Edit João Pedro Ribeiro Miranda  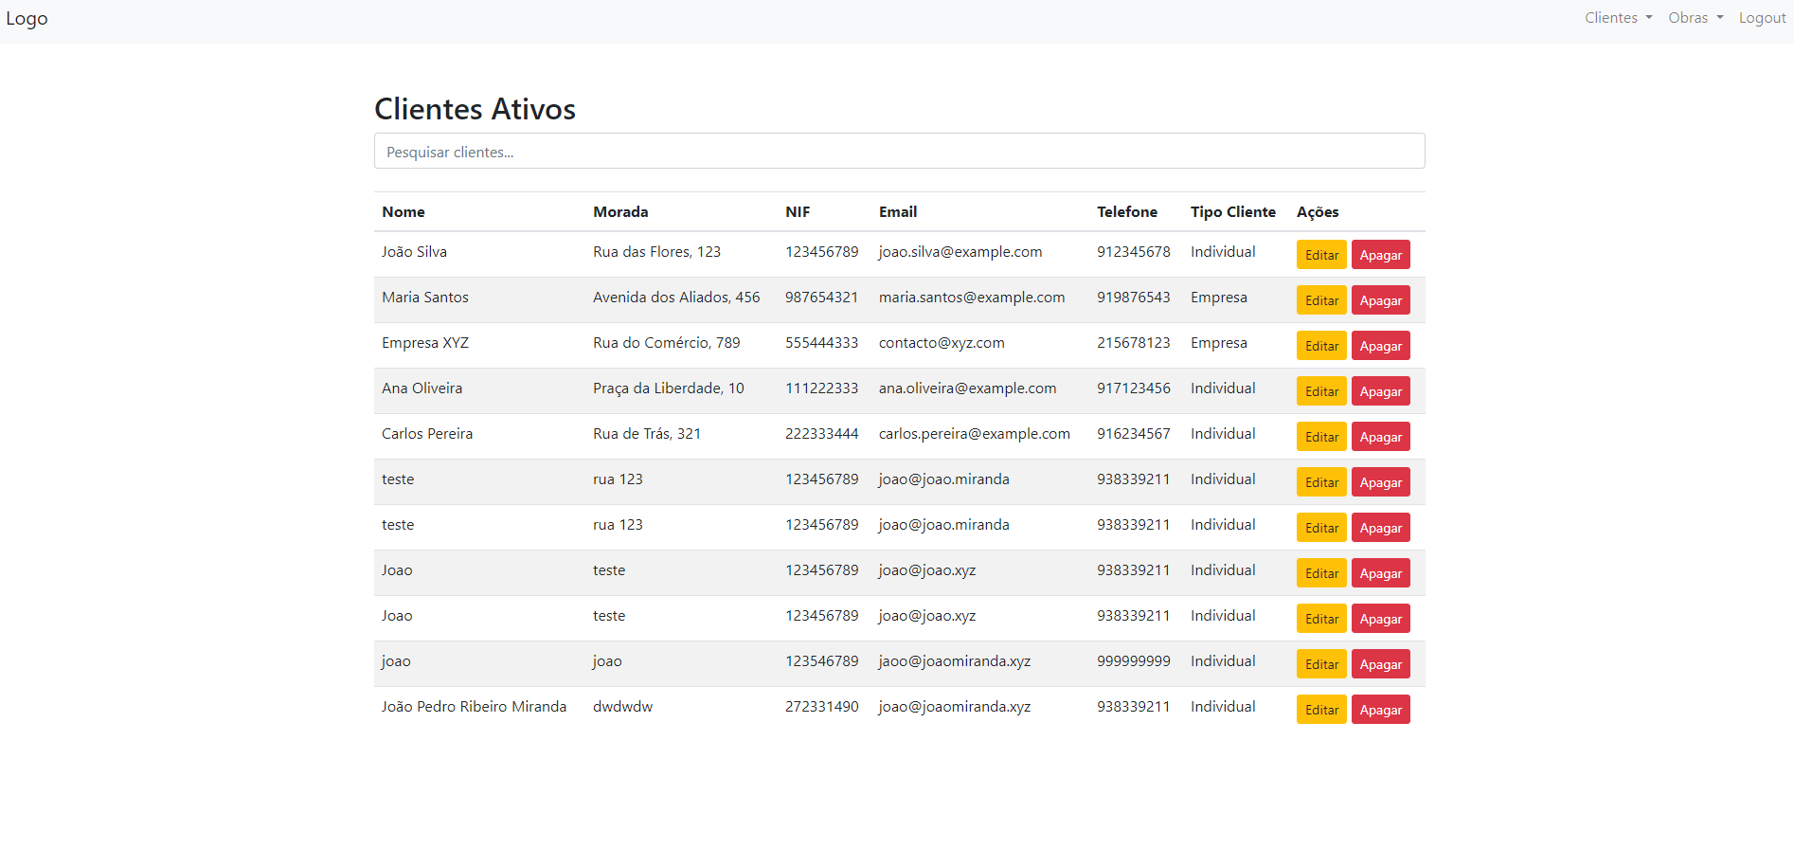(1321, 710)
